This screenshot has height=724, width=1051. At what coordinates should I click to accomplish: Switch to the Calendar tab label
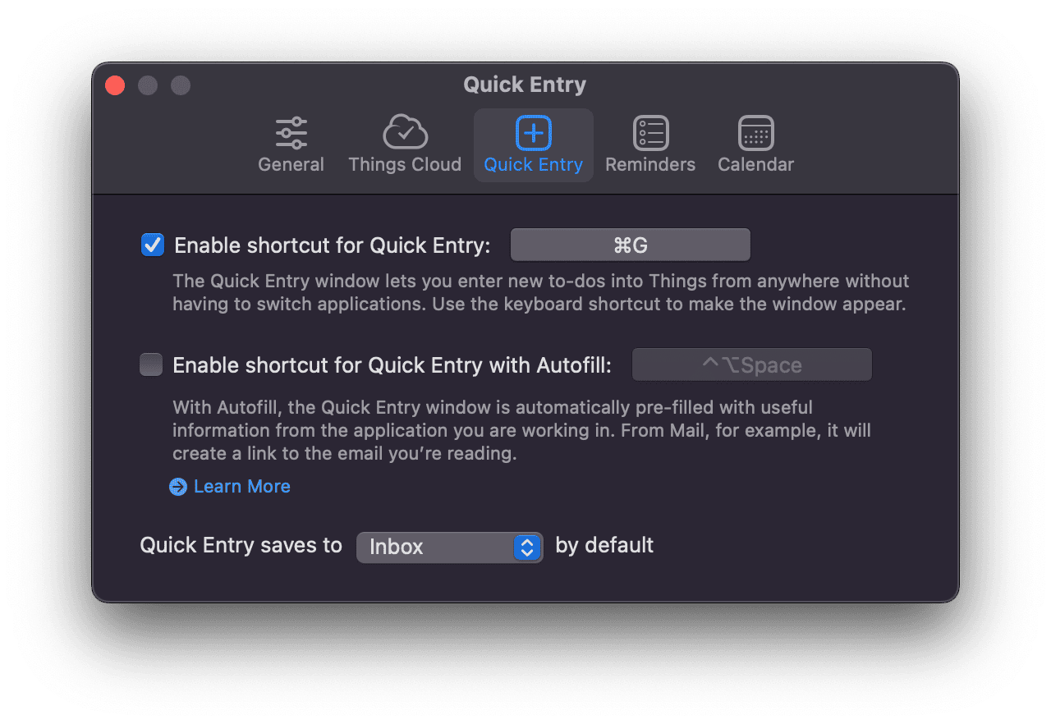pyautogui.click(x=755, y=164)
